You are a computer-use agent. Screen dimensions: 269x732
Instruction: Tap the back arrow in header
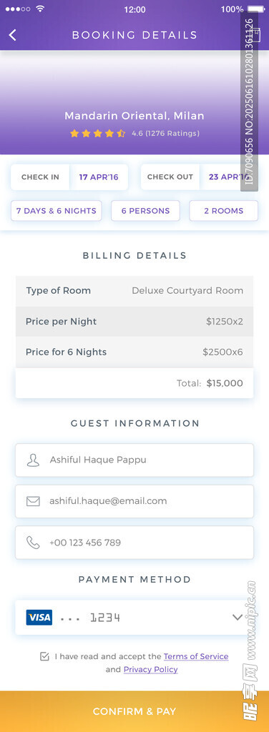13,35
